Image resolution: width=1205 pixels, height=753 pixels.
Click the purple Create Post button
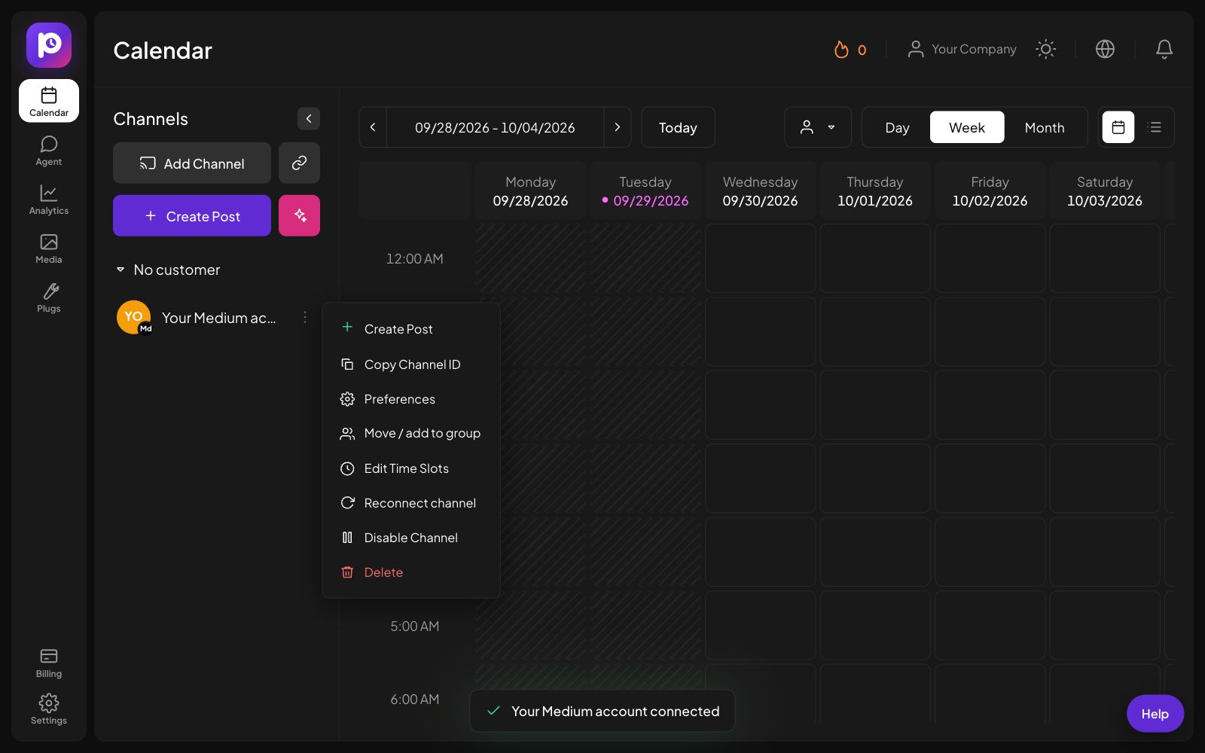click(192, 216)
